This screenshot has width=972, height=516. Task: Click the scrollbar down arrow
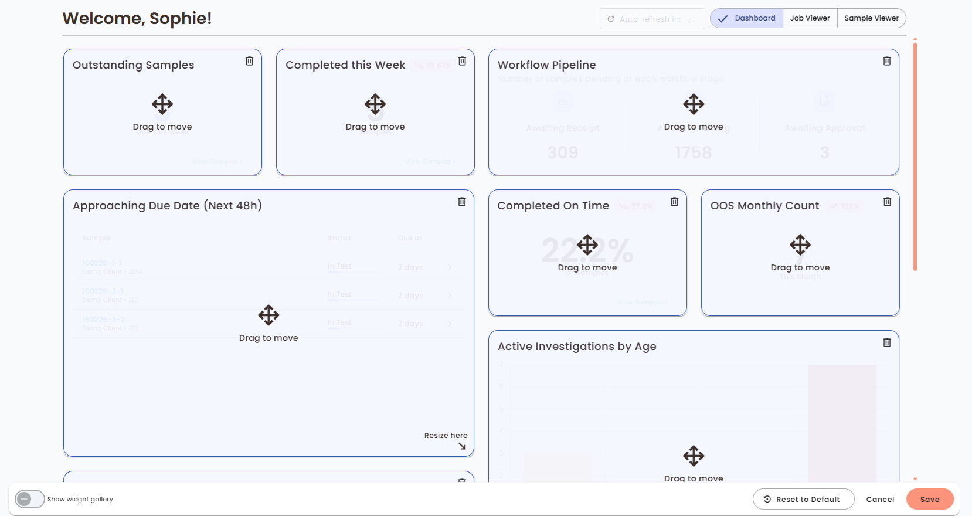tap(915, 479)
